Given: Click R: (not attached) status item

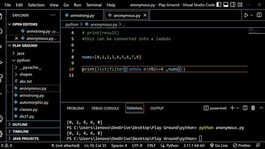Looking at the screenshot, I should point(65,145).
